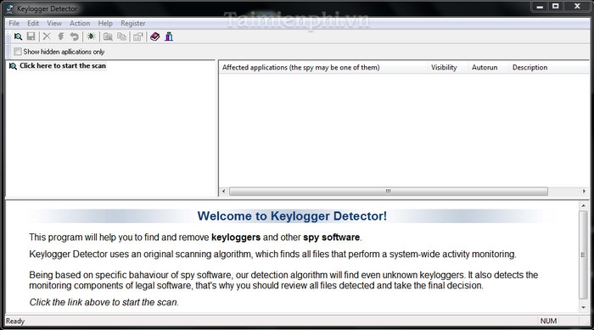Click the bold word keyloggers in welcome text

(x=236, y=238)
